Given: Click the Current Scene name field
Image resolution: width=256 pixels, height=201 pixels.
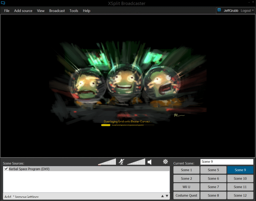Looking at the screenshot, I should pyautogui.click(x=227, y=162).
